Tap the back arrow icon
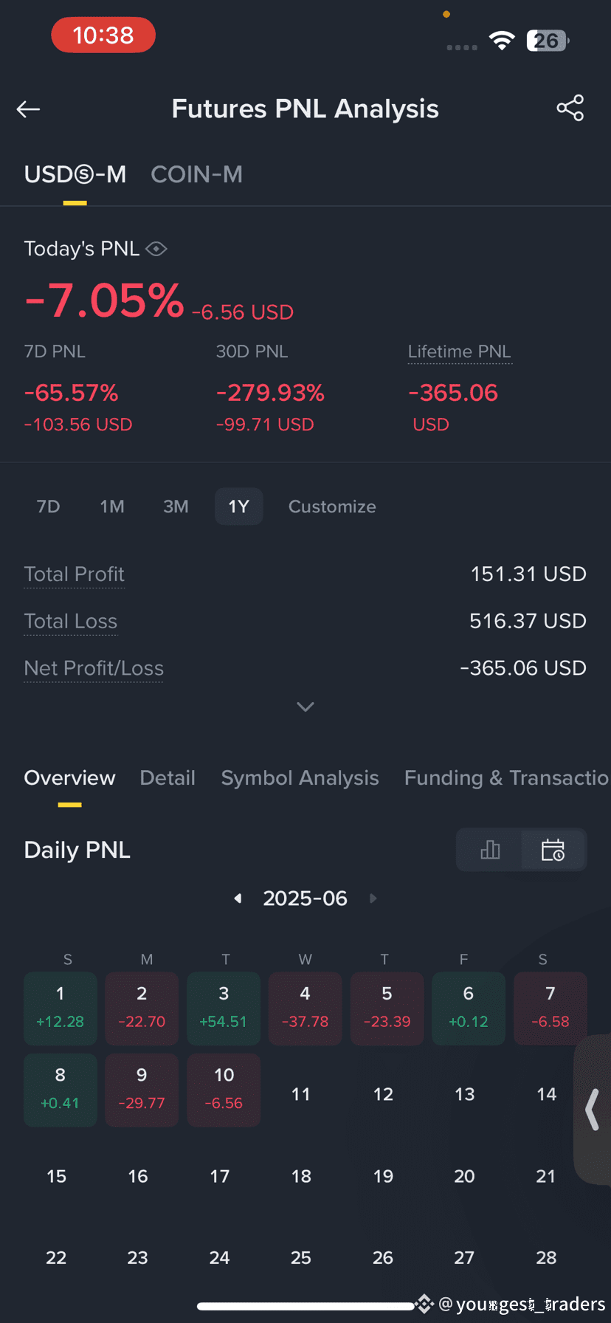611x1323 pixels. 28,109
